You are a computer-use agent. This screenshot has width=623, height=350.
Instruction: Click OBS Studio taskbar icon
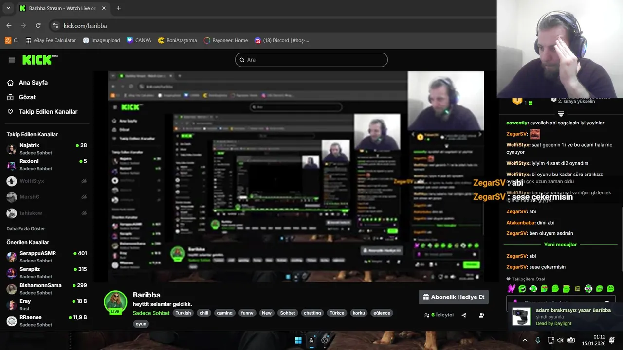click(x=325, y=340)
